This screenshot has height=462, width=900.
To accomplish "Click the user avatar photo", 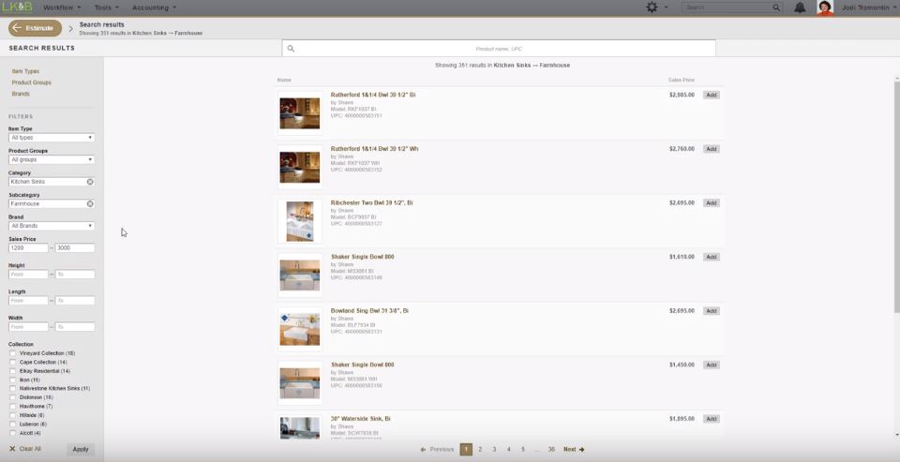I will [825, 7].
